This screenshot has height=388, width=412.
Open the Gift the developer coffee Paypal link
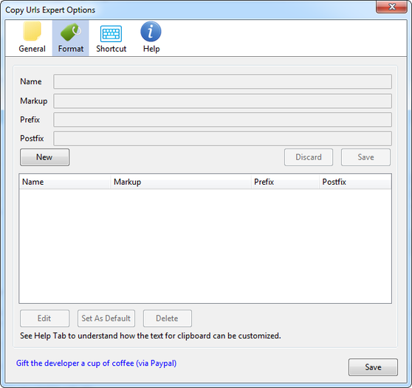pyautogui.click(x=96, y=363)
